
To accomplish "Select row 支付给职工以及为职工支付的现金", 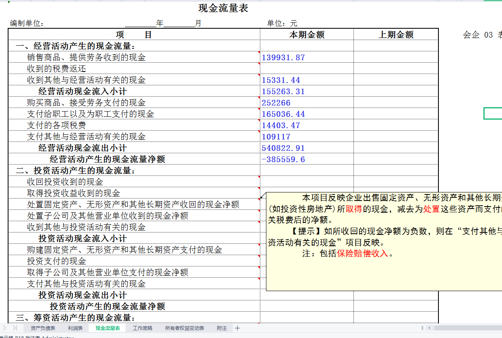I will [x=91, y=114].
